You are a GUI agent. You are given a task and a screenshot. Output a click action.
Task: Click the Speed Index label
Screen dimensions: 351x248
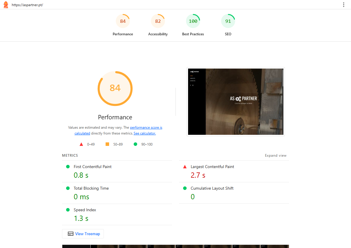(85, 210)
